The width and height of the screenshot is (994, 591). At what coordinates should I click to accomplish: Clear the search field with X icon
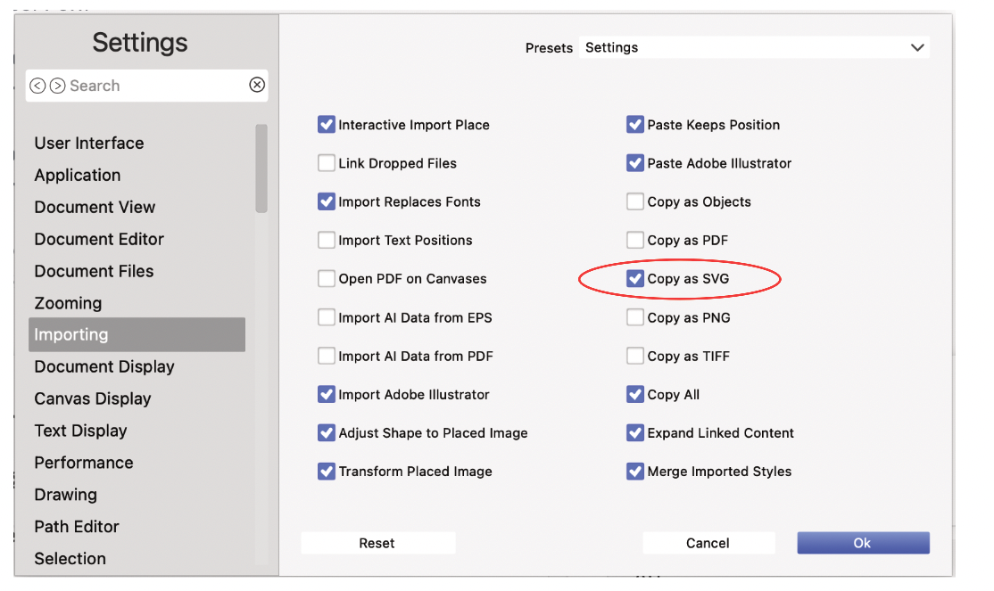coord(257,85)
